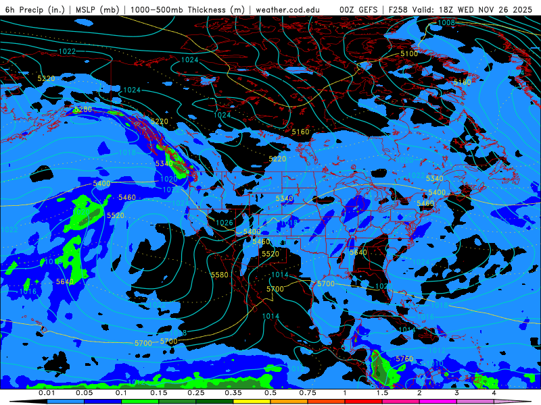Click the 0.15 legend value
541x405 pixels.
(159, 393)
